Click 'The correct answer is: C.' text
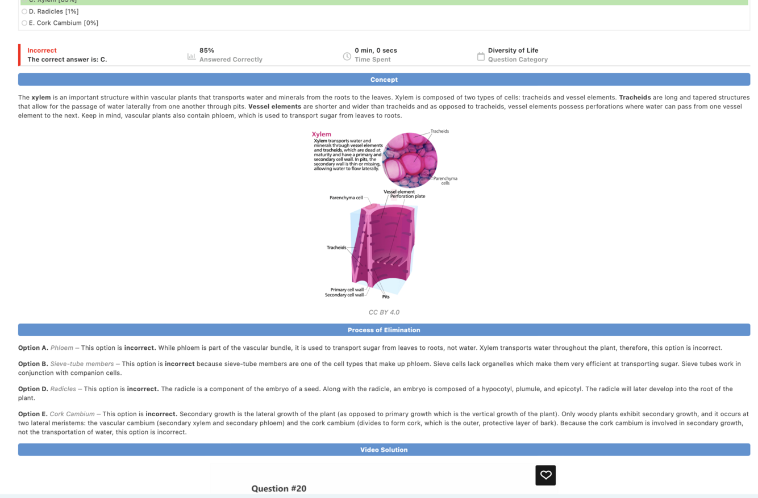The width and height of the screenshot is (758, 498). (x=67, y=60)
